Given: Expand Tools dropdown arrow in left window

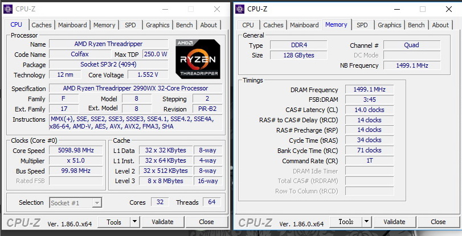Looking at the screenshot, I should pos(134,222).
